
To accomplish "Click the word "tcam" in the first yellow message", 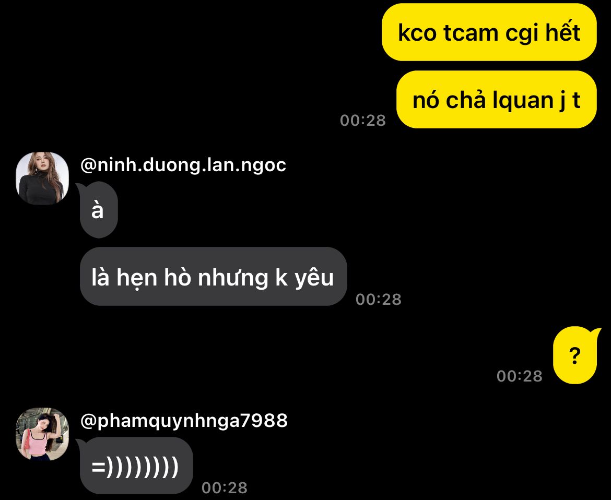I will 471,33.
